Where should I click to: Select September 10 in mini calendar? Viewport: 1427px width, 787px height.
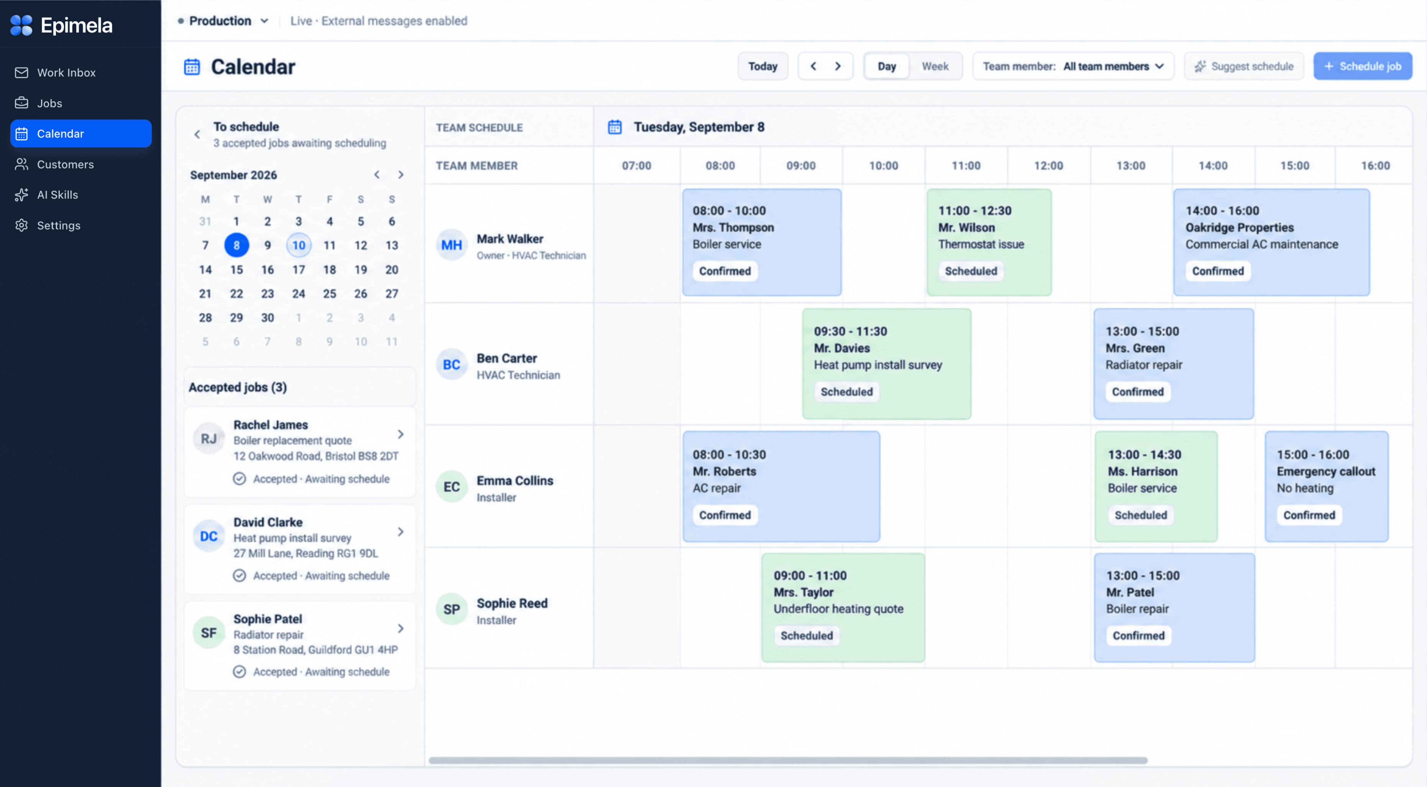[299, 245]
